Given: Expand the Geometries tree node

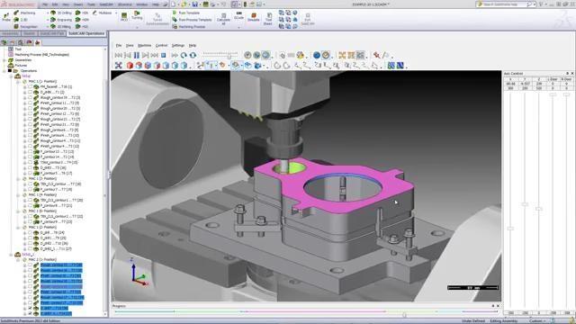Looking at the screenshot, I should tap(4, 60).
